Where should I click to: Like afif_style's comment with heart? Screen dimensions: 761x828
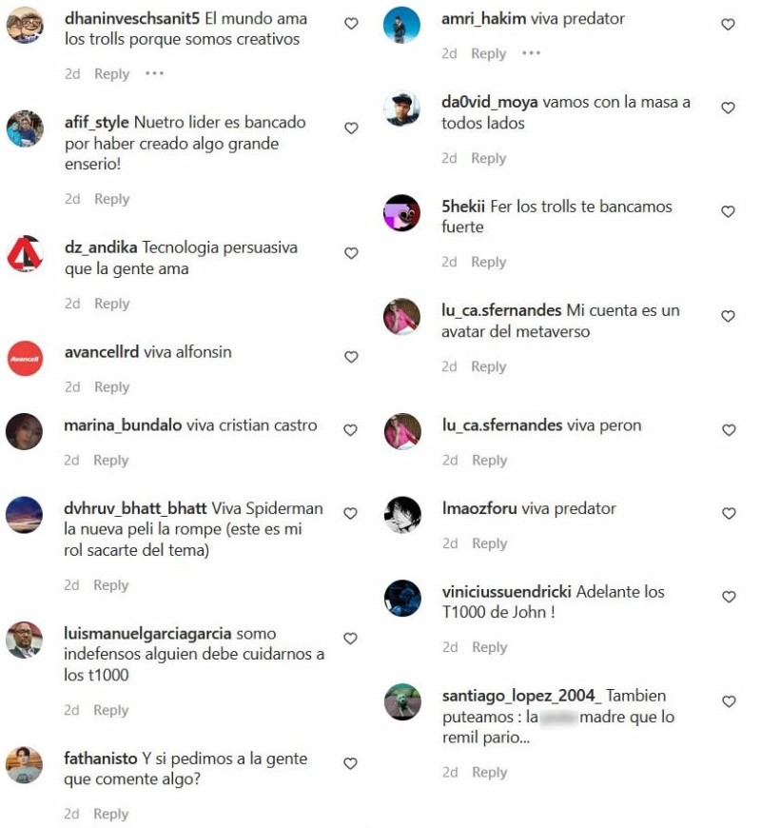point(351,128)
